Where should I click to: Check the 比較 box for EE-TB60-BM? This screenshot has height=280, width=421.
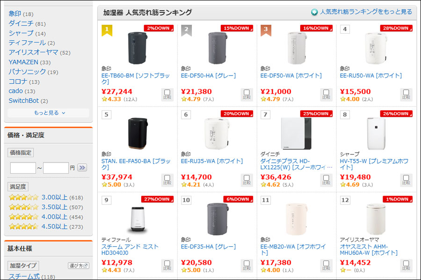[x=167, y=94]
